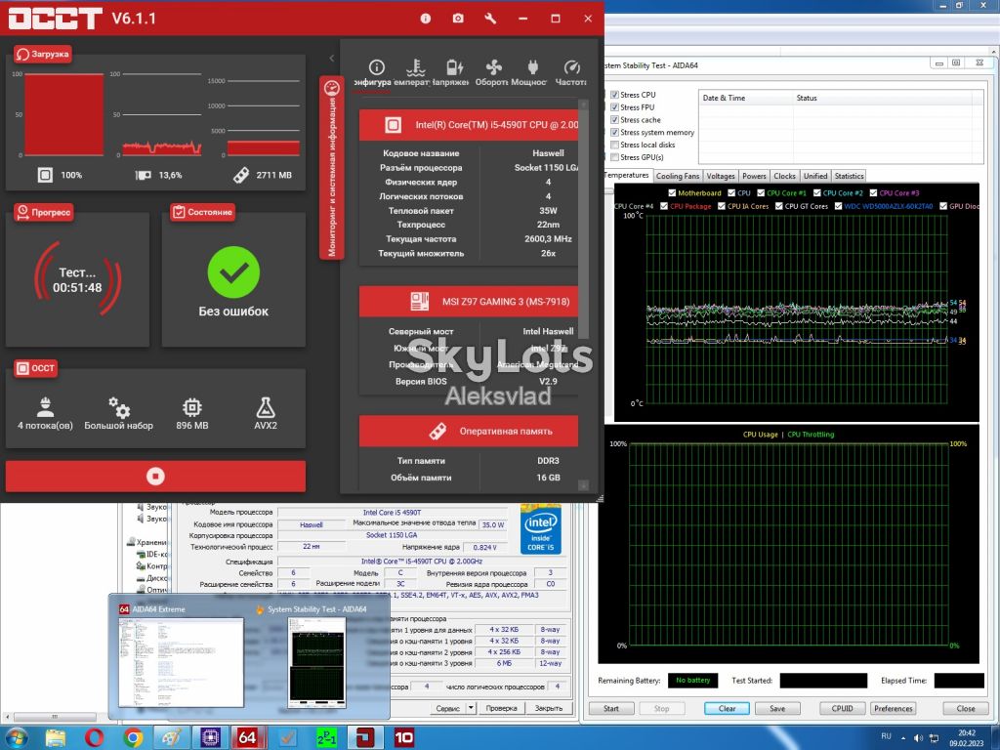Image resolution: width=1000 pixels, height=750 pixels.
Task: Open the Statistics tab in AIDA64
Action: [849, 176]
